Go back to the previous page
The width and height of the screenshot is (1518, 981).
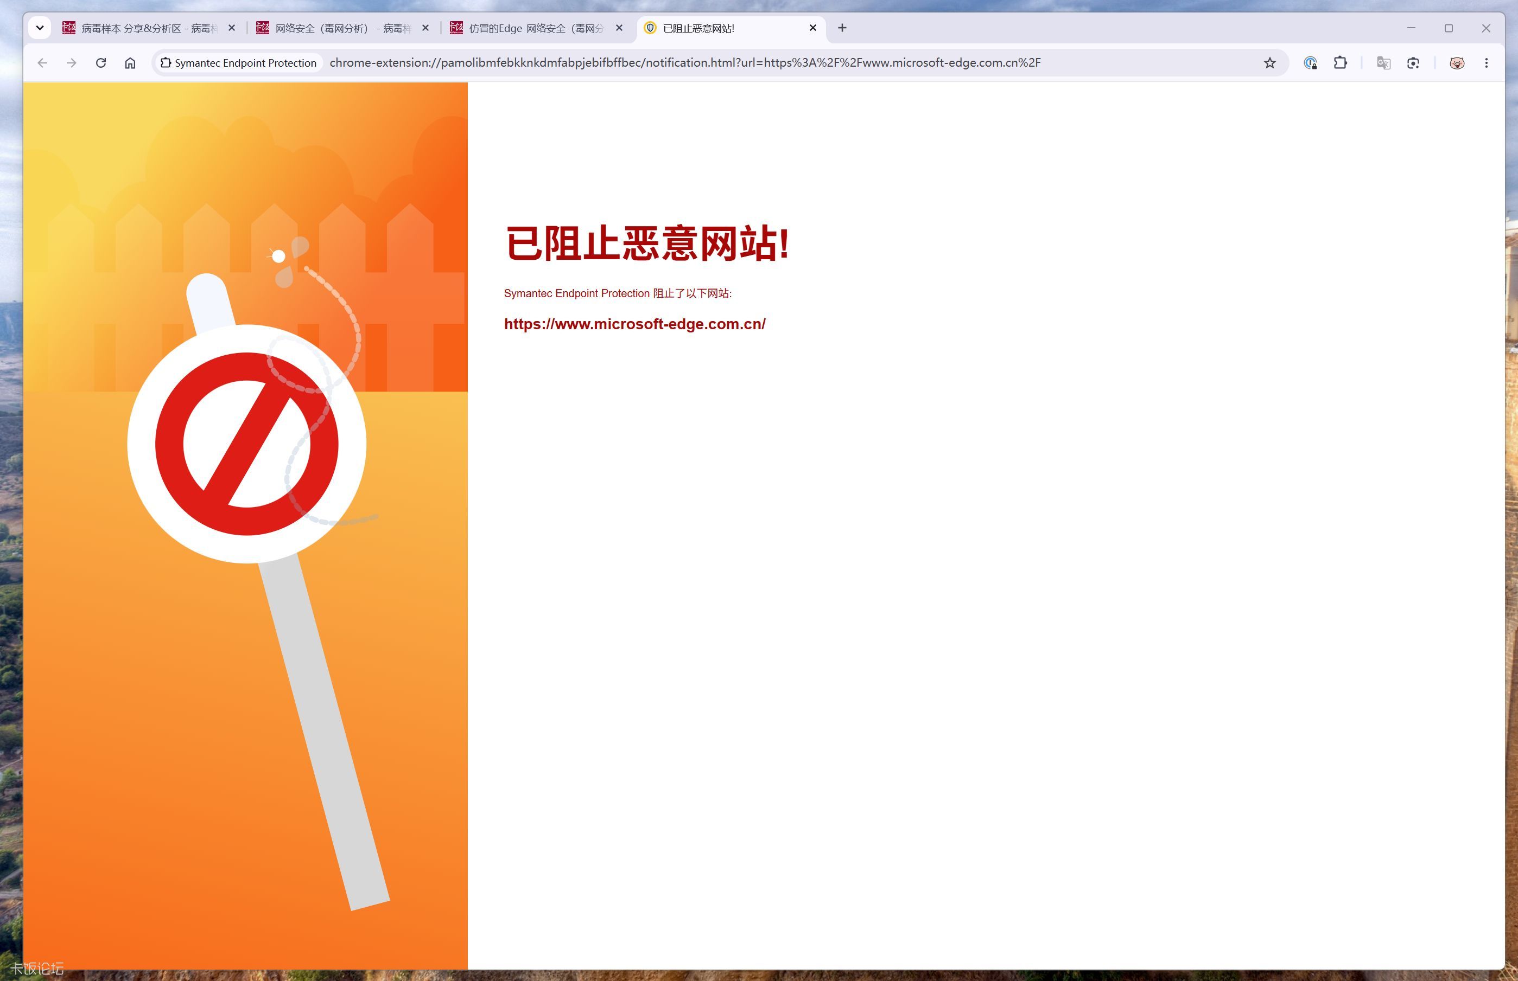(42, 63)
